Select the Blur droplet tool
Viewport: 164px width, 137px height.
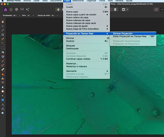3,87
